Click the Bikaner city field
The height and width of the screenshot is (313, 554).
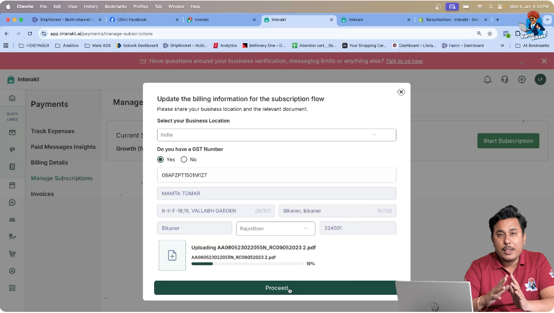coord(195,228)
